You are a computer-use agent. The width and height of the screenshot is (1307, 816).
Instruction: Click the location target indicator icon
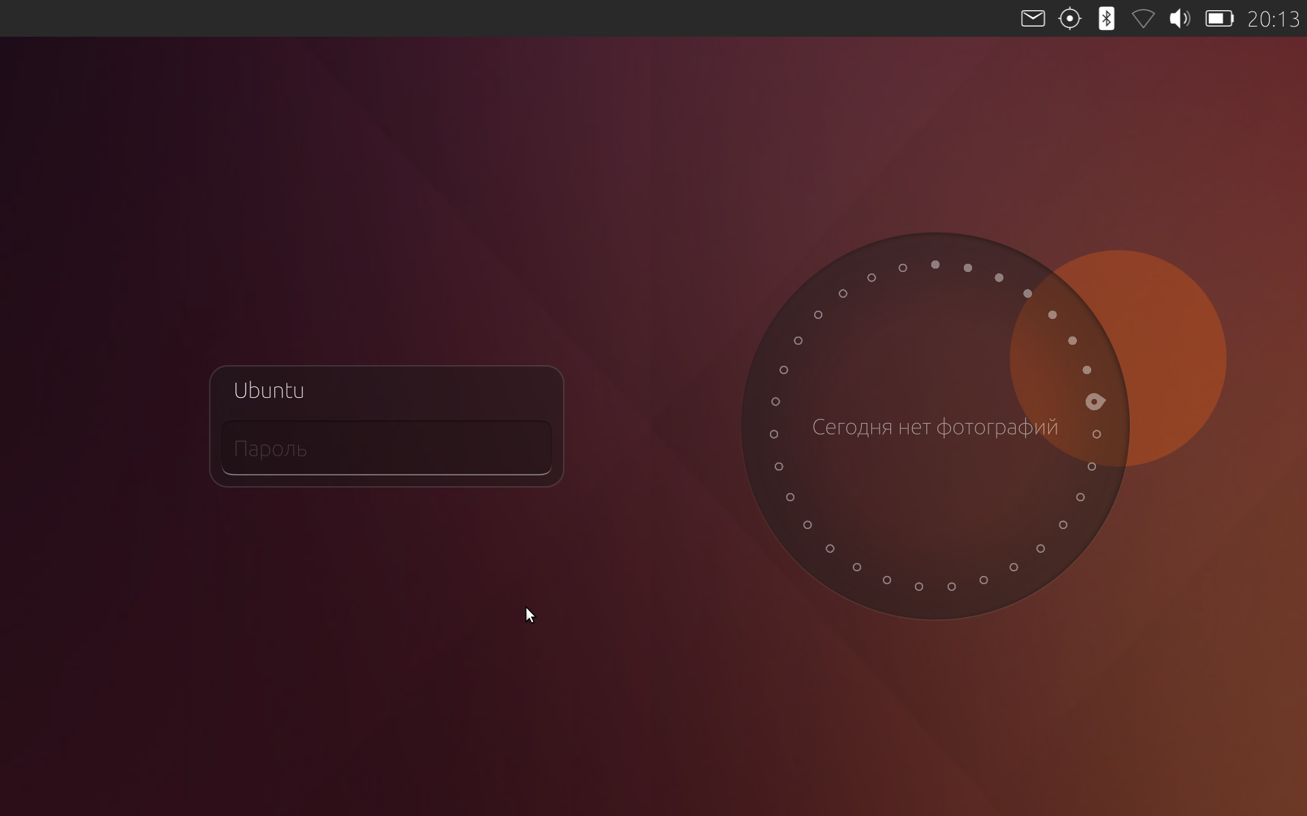point(1069,18)
